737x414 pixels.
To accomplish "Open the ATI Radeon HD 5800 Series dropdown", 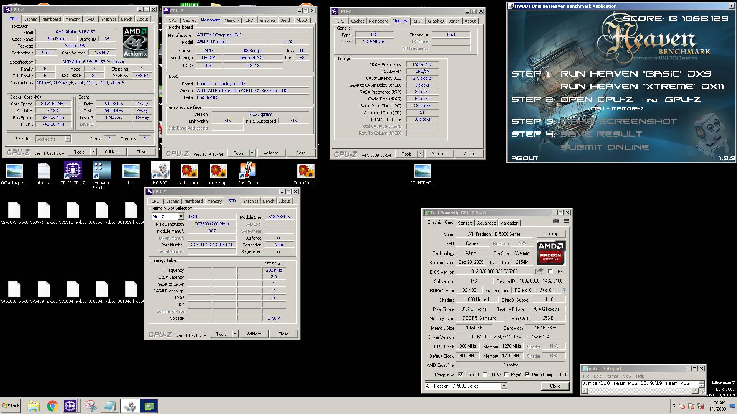I will [x=504, y=386].
